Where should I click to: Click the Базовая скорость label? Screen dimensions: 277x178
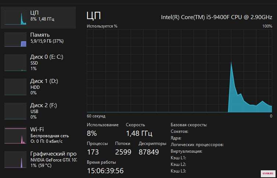189,125
